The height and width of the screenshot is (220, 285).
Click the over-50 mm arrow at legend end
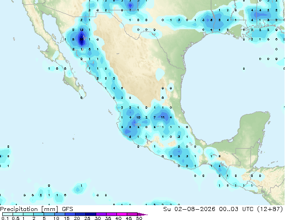pos(142,214)
